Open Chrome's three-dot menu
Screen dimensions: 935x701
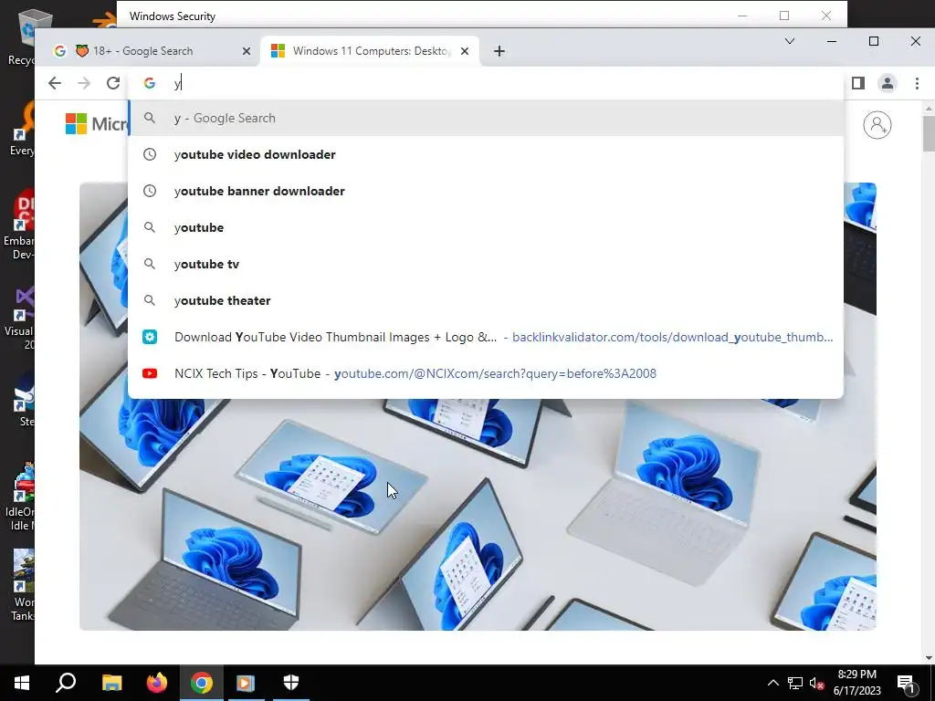point(917,83)
